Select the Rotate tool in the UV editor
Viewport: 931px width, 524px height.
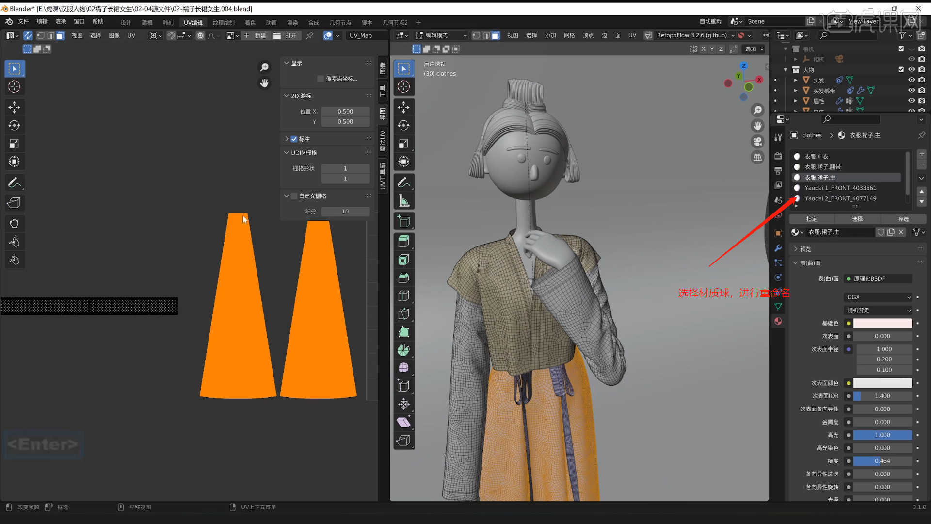pyautogui.click(x=15, y=125)
